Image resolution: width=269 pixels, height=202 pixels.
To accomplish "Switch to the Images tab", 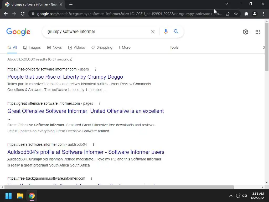I will [32, 48].
